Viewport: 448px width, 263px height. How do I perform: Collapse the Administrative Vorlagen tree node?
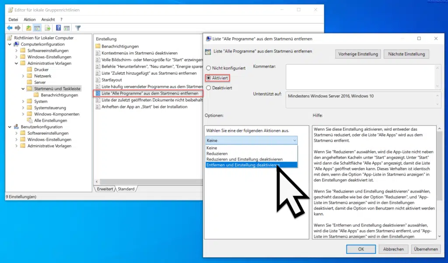point(17,63)
